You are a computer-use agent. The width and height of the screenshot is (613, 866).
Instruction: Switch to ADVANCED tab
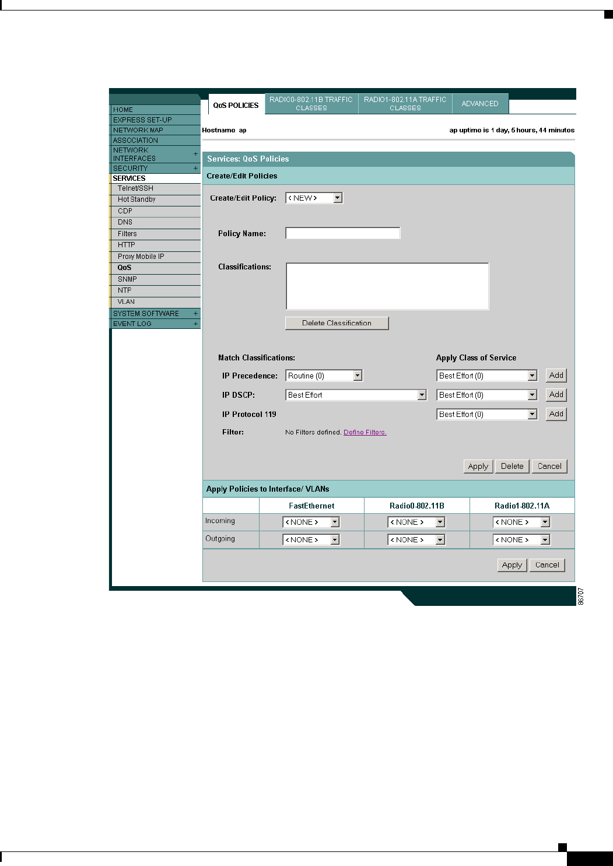point(480,104)
